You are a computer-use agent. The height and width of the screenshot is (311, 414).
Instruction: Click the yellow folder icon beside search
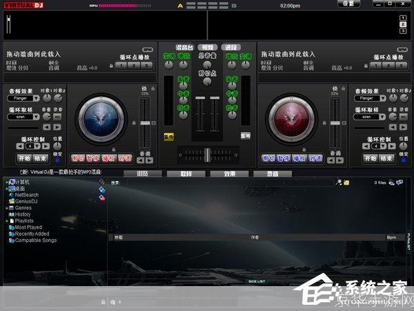(346, 182)
